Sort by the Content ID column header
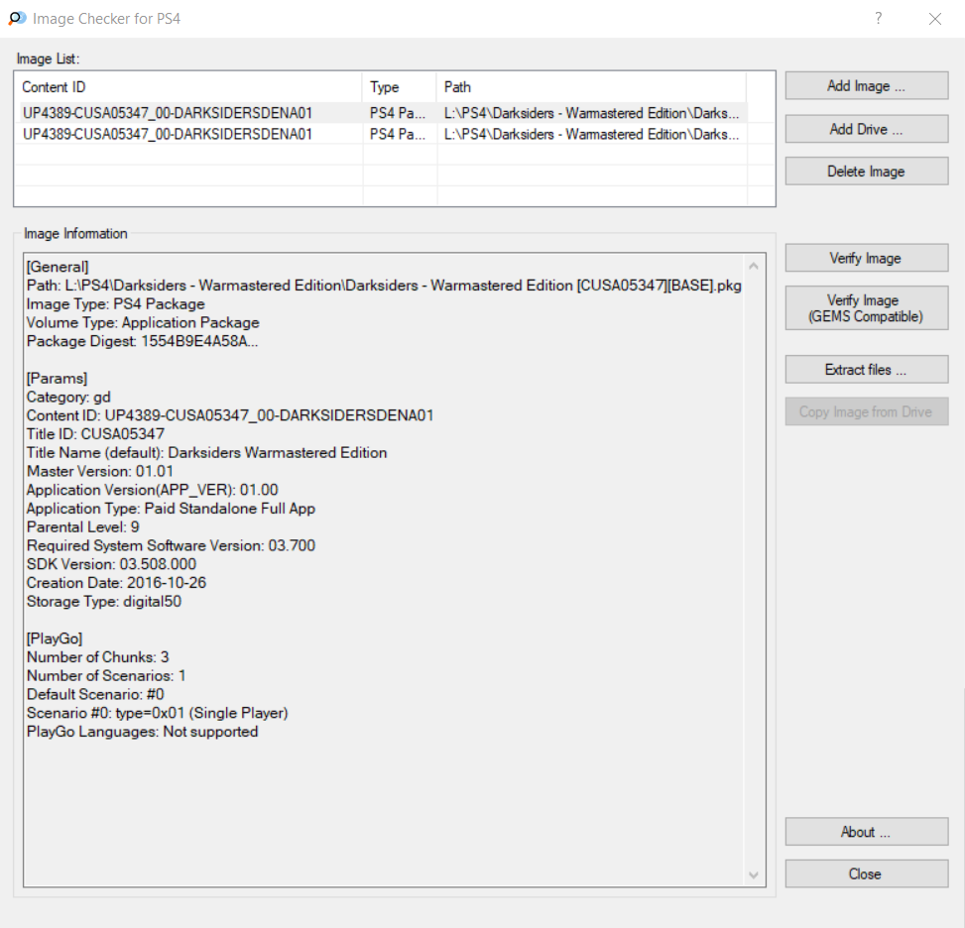 (x=188, y=87)
